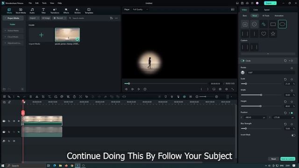Click the filter icon in media panel
Viewport: 299px width, 168px height.
[x=111, y=18]
